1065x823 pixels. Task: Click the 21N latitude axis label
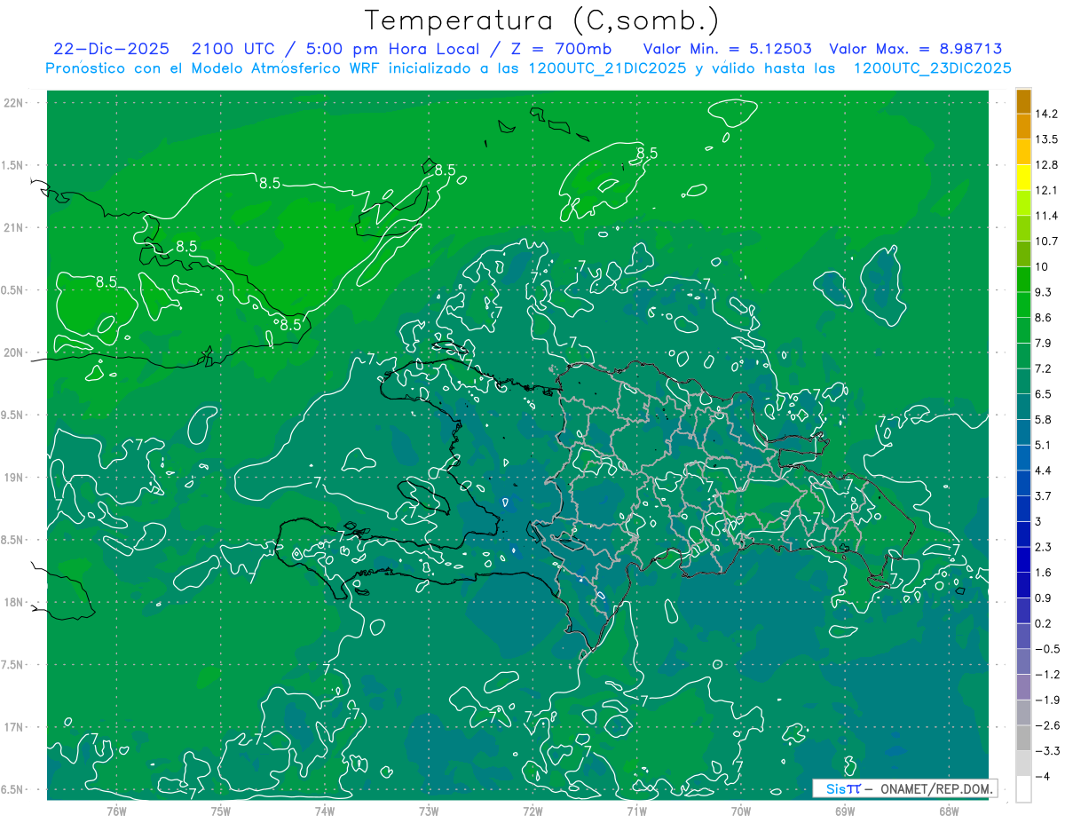click(13, 228)
